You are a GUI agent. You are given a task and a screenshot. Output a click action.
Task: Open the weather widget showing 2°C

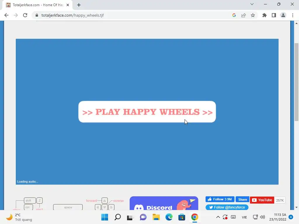19,217
